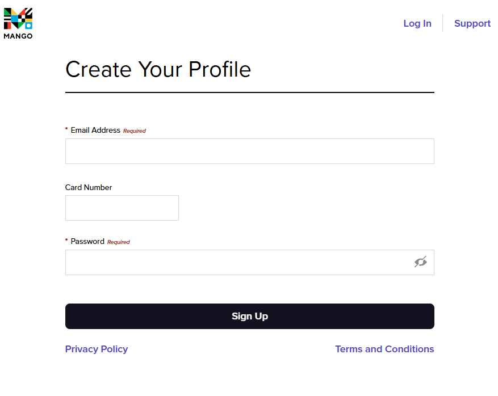
Task: Click the red asterisk before Password
Action: coord(66,241)
